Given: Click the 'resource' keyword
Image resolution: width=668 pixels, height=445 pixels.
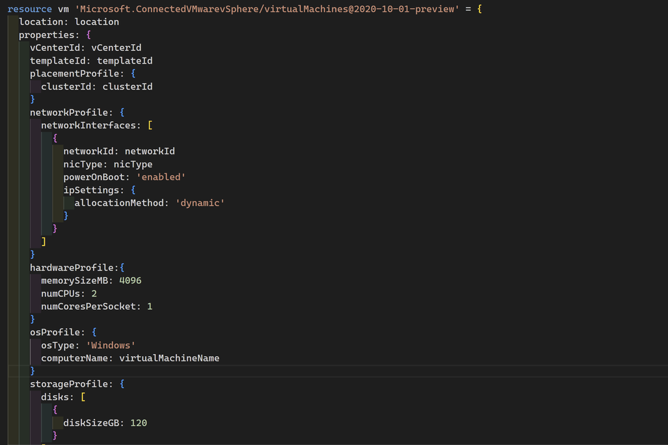Looking at the screenshot, I should (x=30, y=9).
